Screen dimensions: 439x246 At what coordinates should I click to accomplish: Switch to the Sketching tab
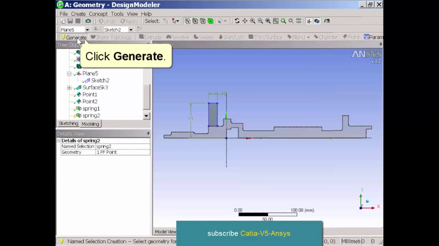(x=68, y=124)
